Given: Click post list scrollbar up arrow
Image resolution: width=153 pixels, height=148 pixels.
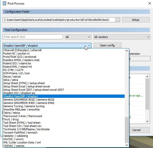Looking at the screenshot, I should 127,51.
